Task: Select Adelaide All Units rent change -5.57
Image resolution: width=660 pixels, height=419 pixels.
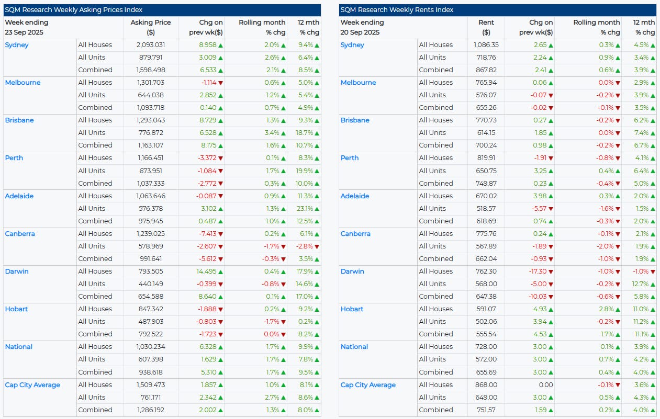Action: coord(539,209)
